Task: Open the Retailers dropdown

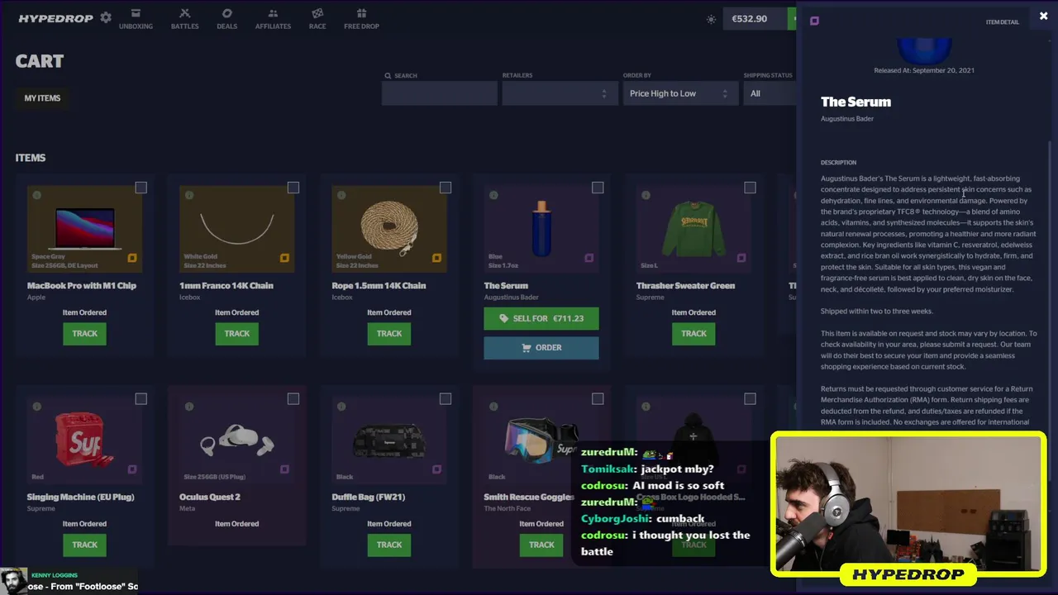Action: pyautogui.click(x=560, y=93)
